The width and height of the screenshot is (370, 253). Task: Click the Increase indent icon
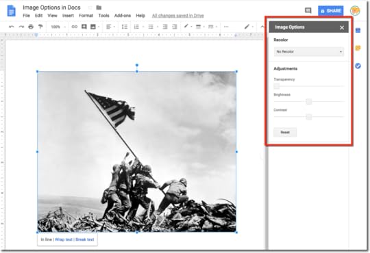(x=175, y=27)
